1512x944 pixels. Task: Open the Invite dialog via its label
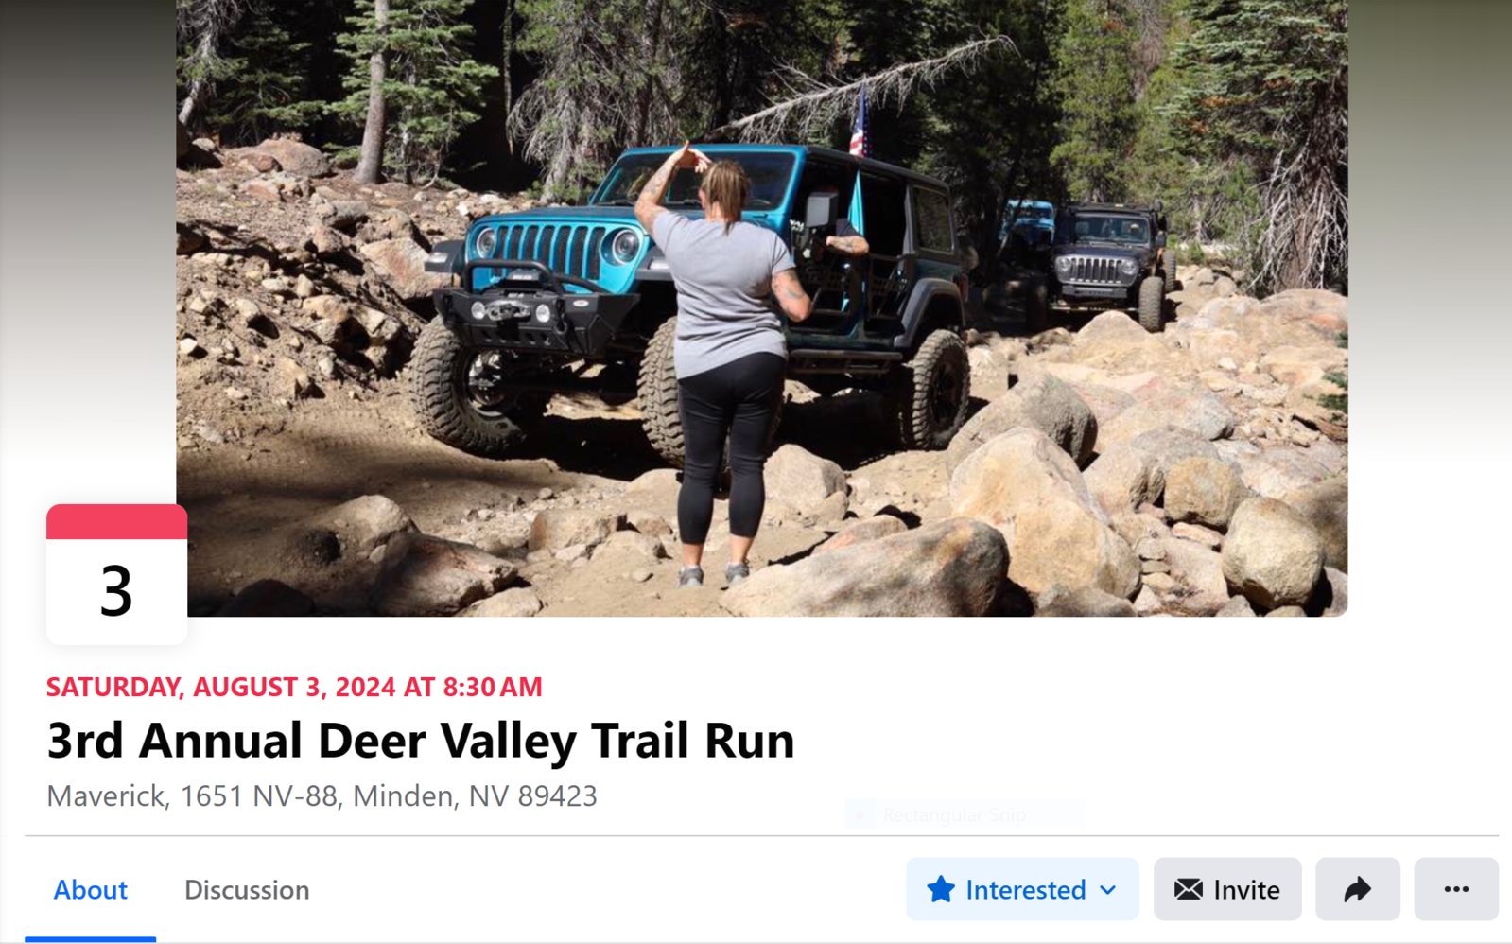tap(1246, 890)
